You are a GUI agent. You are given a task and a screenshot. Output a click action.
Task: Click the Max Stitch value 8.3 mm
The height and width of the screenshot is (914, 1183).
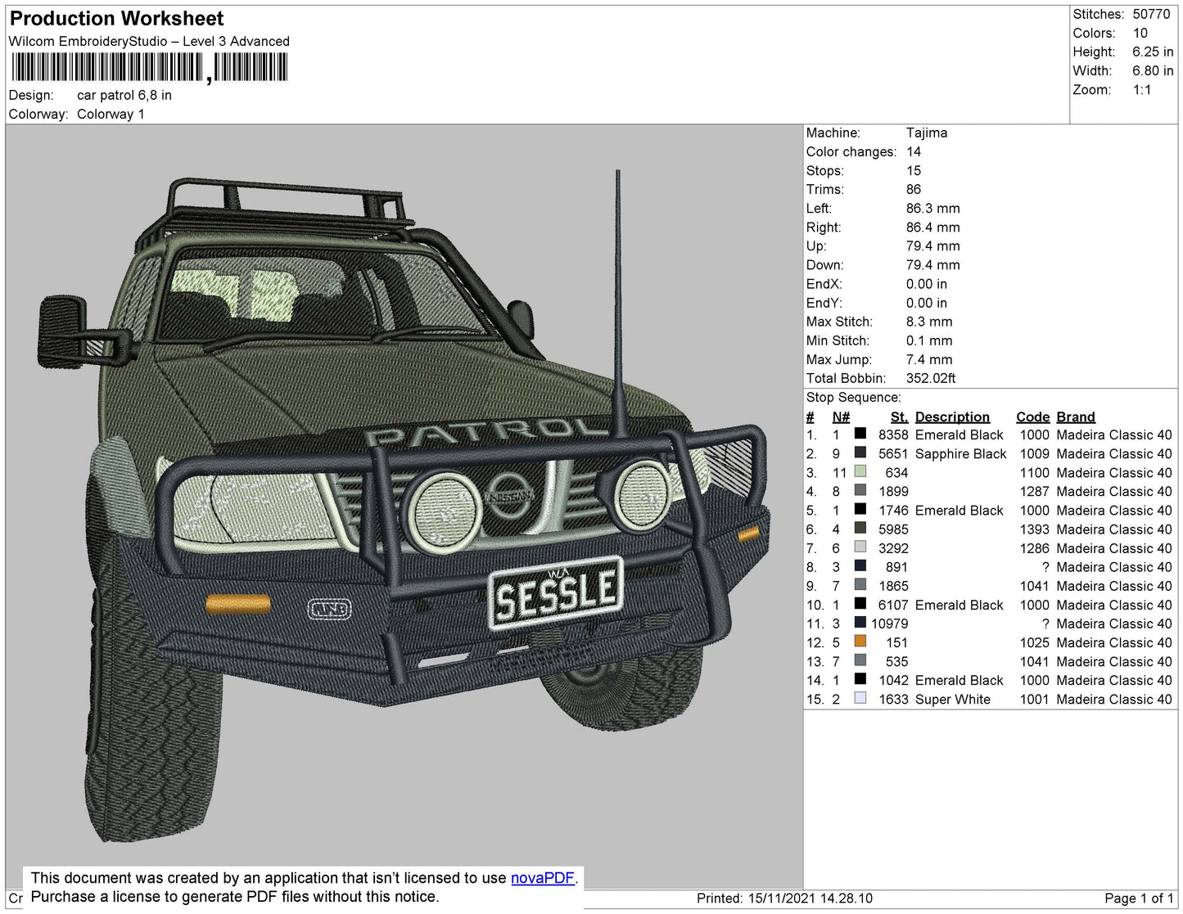click(929, 322)
